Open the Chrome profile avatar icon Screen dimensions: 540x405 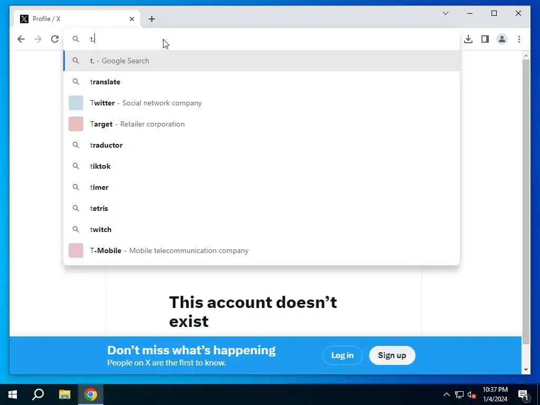tap(502, 39)
